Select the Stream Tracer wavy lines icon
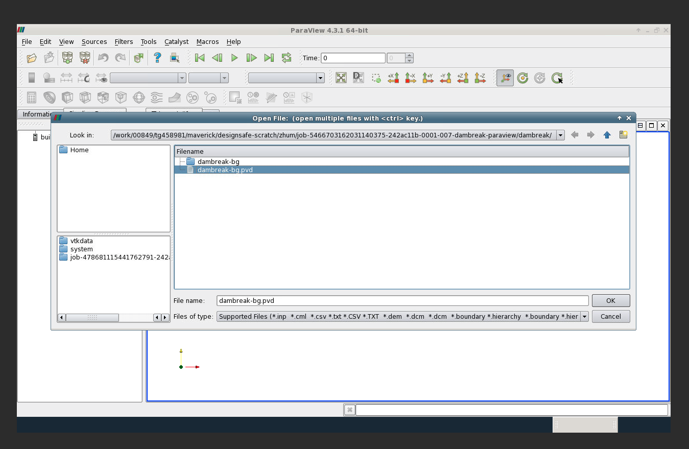 tap(156, 97)
